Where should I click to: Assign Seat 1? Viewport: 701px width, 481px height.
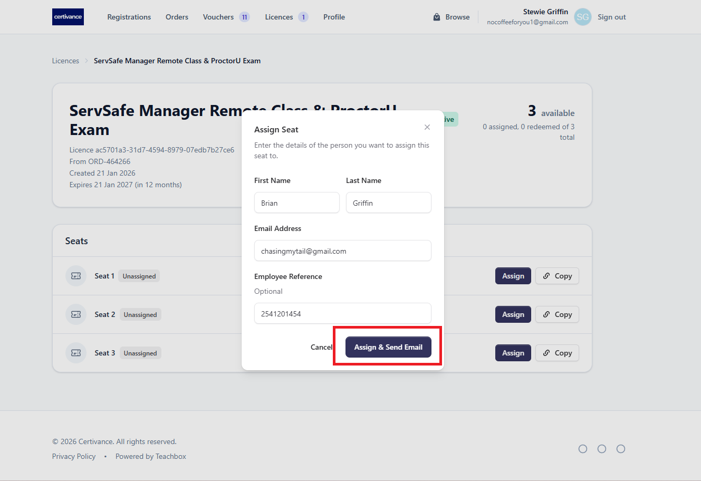tap(513, 276)
